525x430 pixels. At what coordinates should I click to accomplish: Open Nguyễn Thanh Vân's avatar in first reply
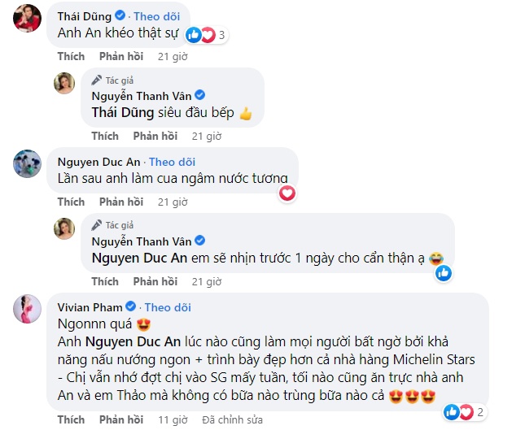click(x=63, y=83)
